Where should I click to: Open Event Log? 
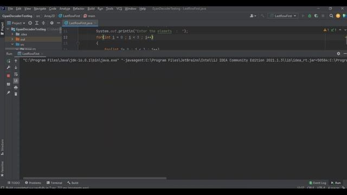(x=317, y=183)
